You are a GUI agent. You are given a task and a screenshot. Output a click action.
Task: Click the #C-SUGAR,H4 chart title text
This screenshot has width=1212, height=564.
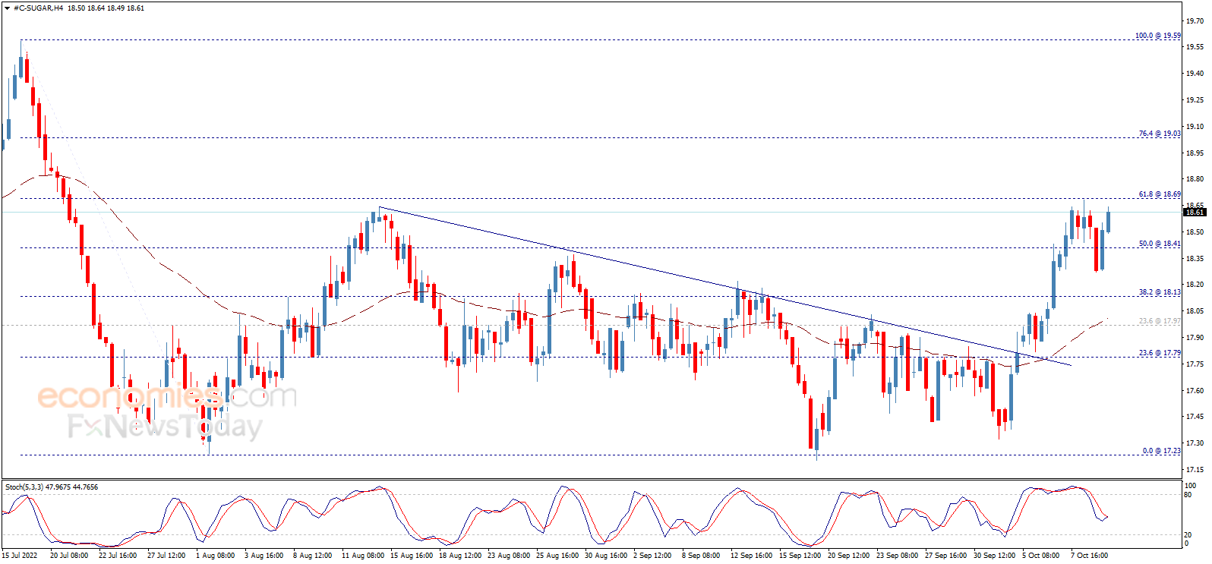point(39,8)
